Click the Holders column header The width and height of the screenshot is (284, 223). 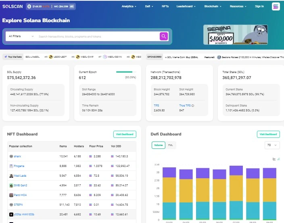coord(79,146)
